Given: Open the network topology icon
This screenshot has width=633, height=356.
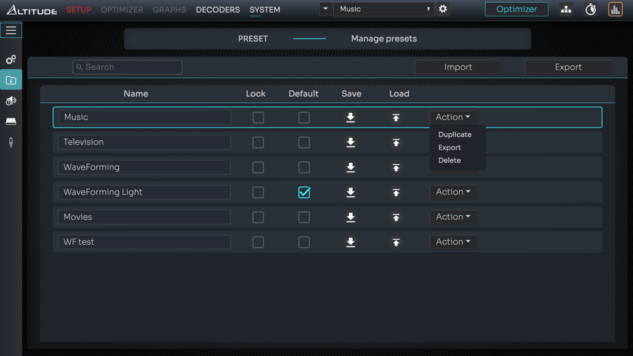Looking at the screenshot, I should point(566,9).
